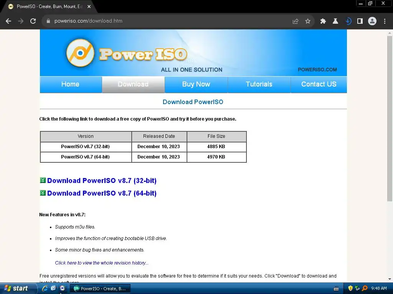Click the page vertical scrollbar thumb
This screenshot has height=294, width=393.
390,118
